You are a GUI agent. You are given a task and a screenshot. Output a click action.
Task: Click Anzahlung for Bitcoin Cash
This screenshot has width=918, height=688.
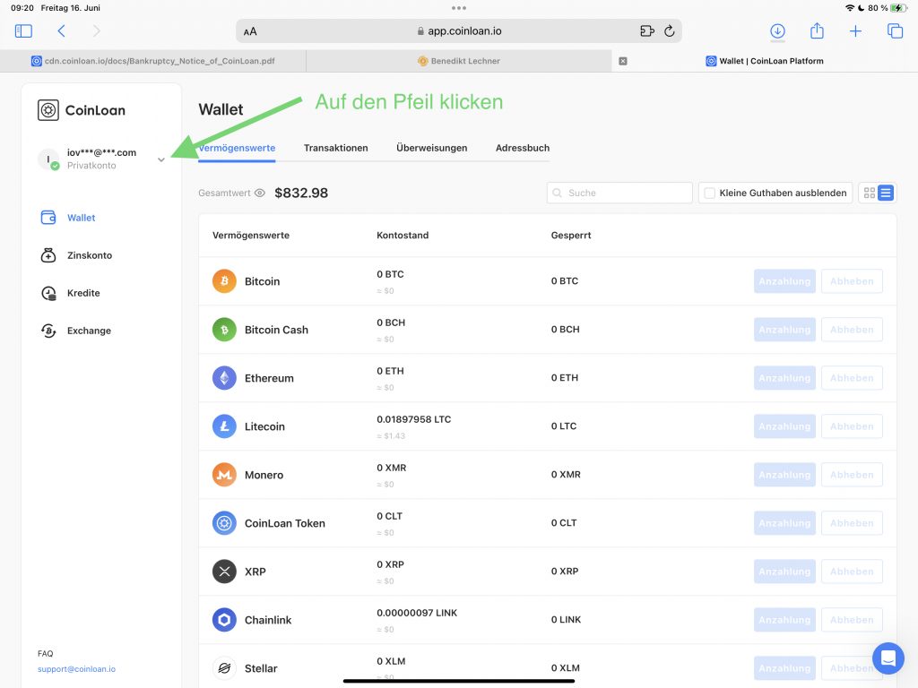pos(784,330)
